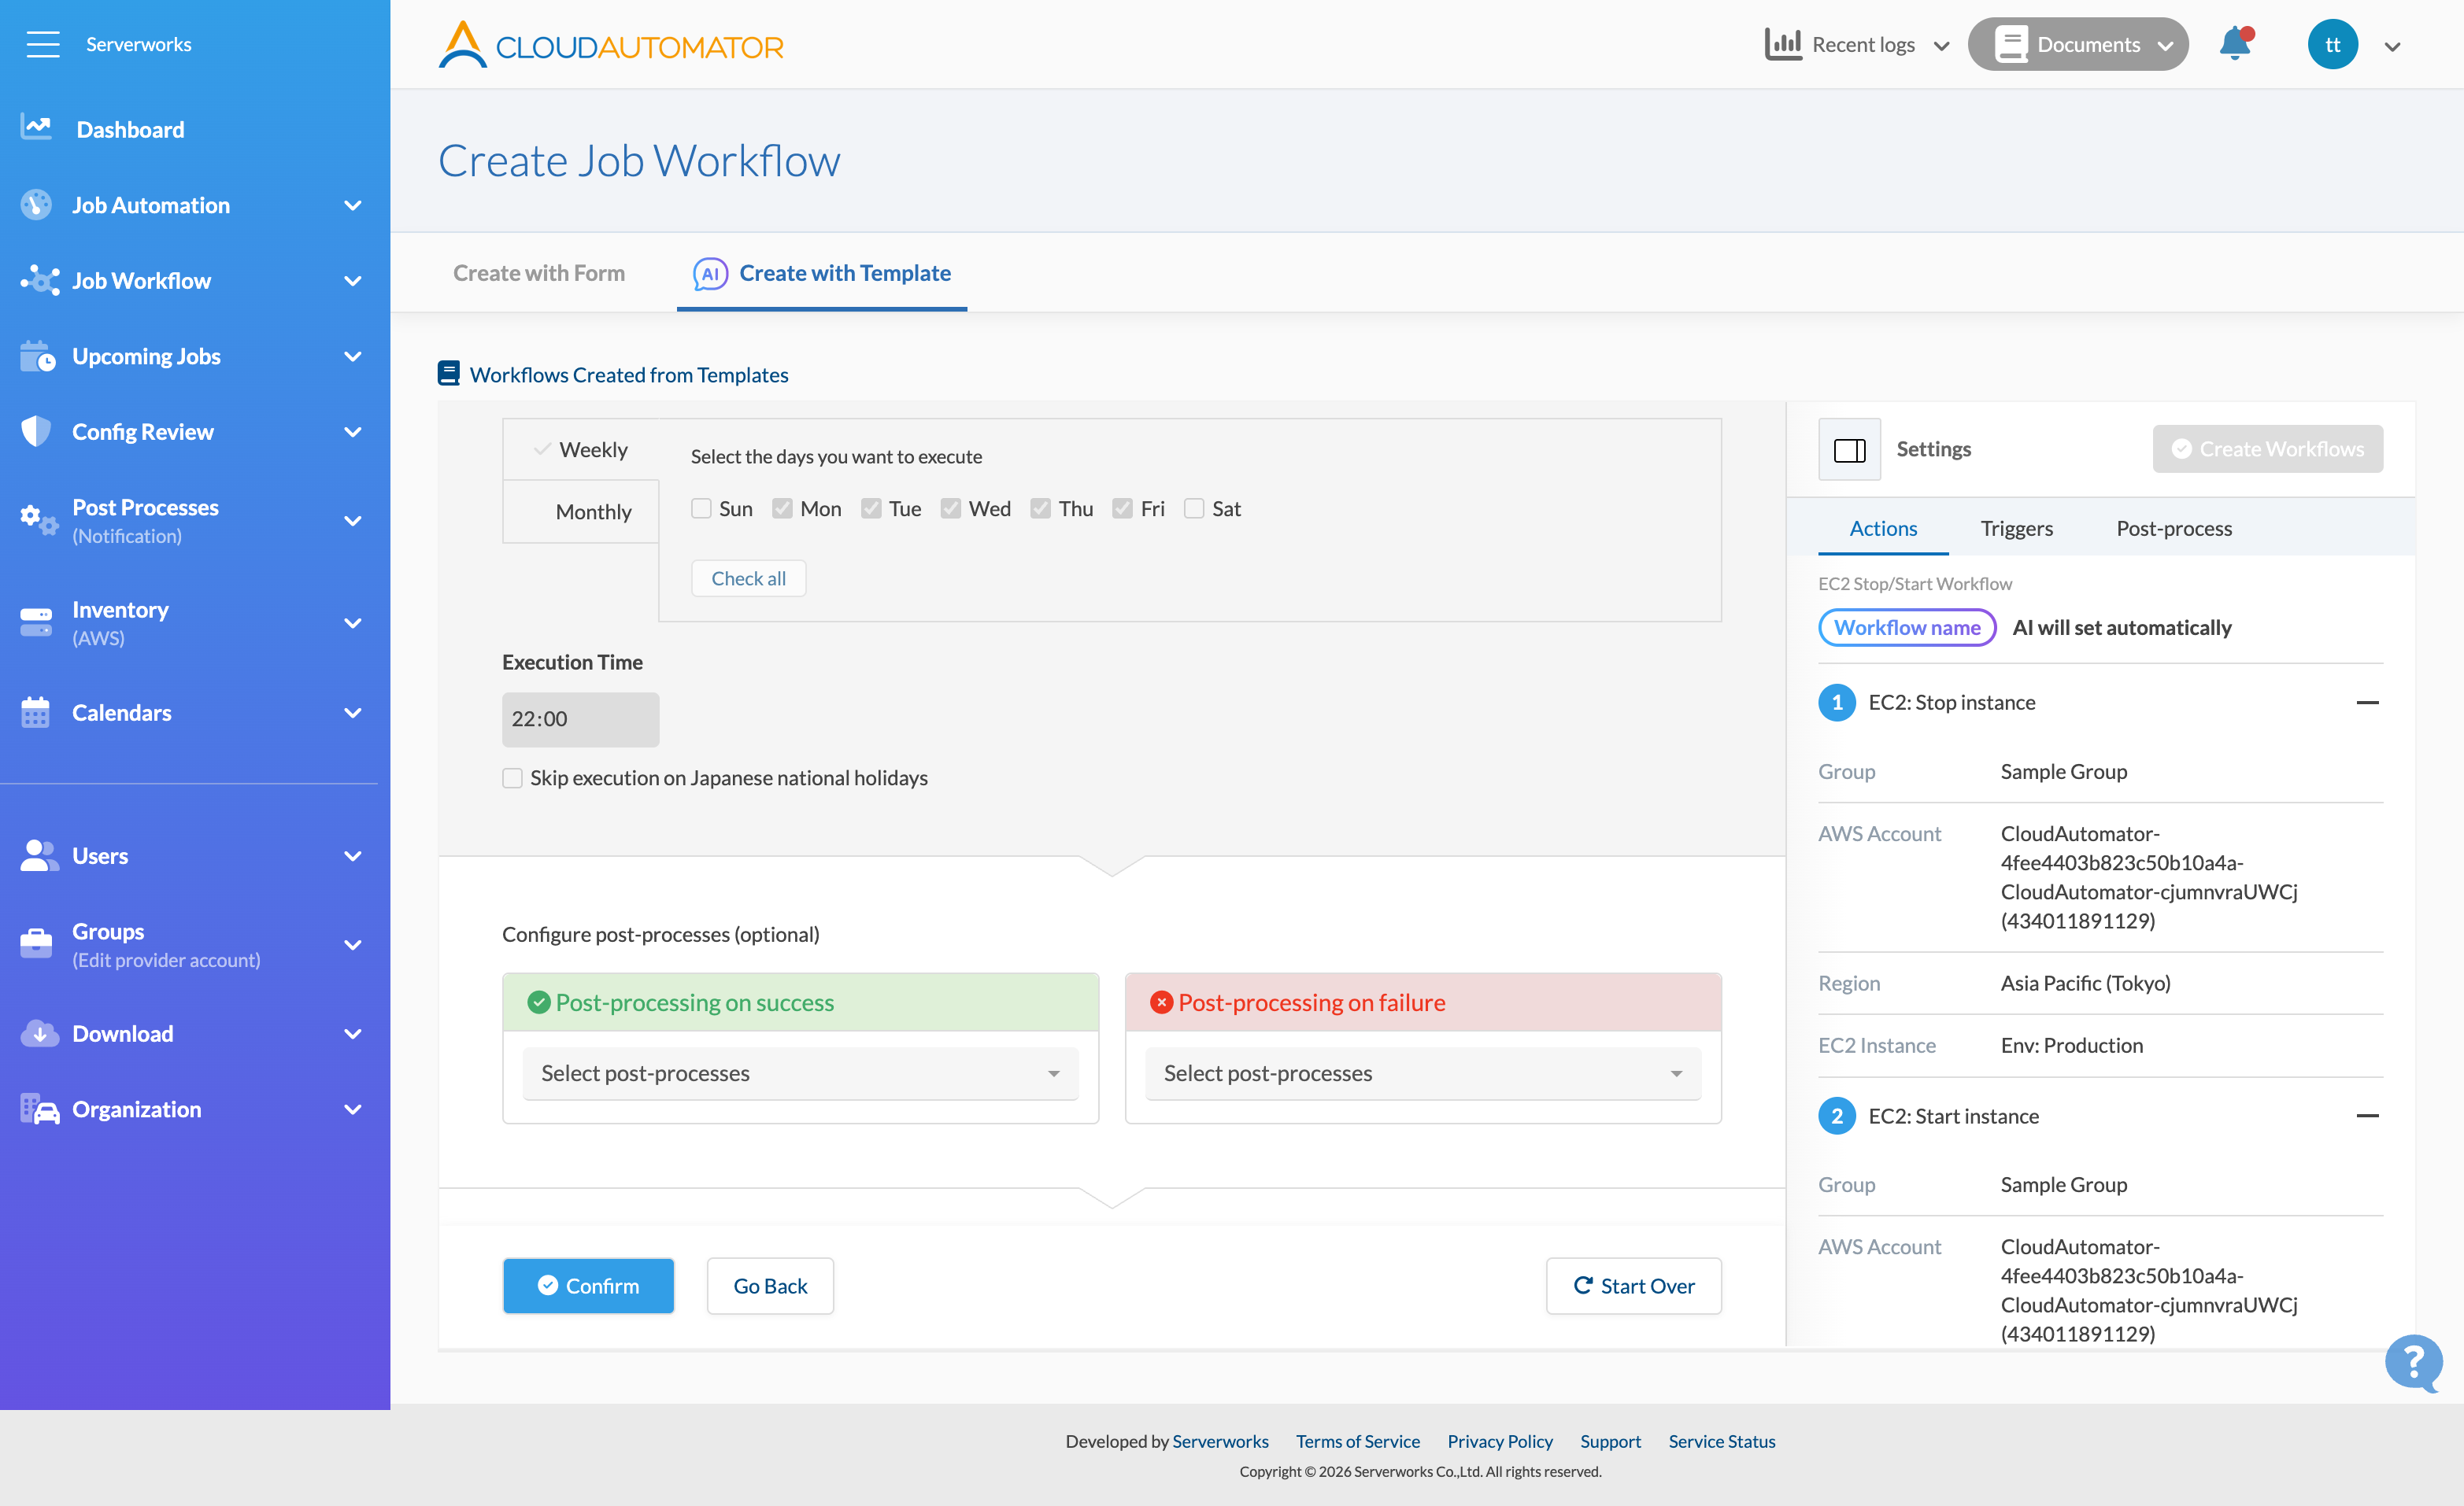This screenshot has width=2464, height=1506.
Task: Toggle the settings side panel icon
Action: tap(1850, 450)
